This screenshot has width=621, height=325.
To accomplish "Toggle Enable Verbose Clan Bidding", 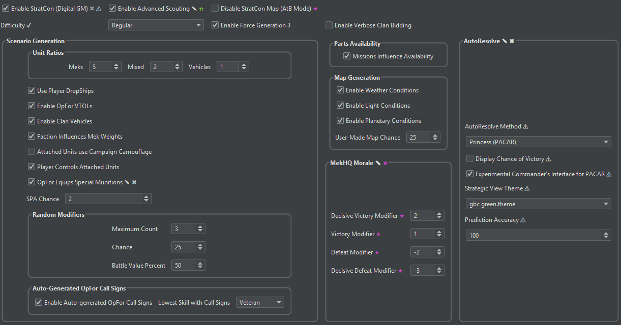I will click(329, 25).
